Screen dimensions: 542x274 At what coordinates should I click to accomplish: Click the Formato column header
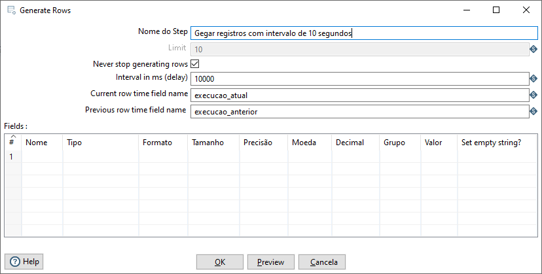(x=163, y=142)
